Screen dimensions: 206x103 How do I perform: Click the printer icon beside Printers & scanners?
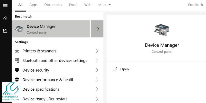tap(17, 51)
